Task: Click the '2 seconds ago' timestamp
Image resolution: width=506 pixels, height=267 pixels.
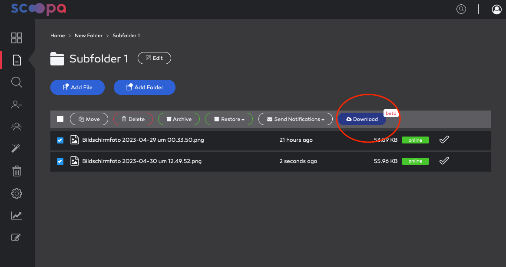Action: coord(298,161)
